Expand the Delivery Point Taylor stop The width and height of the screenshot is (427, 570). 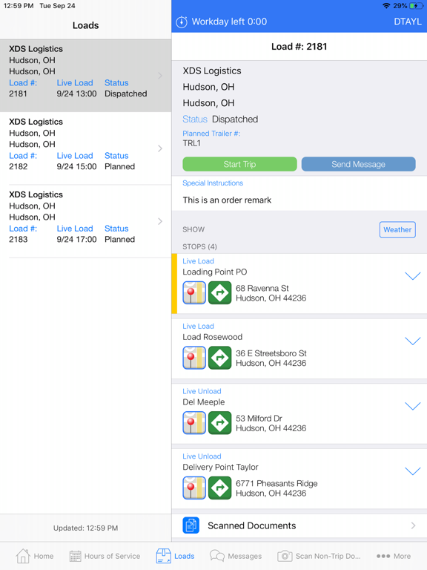click(x=413, y=471)
